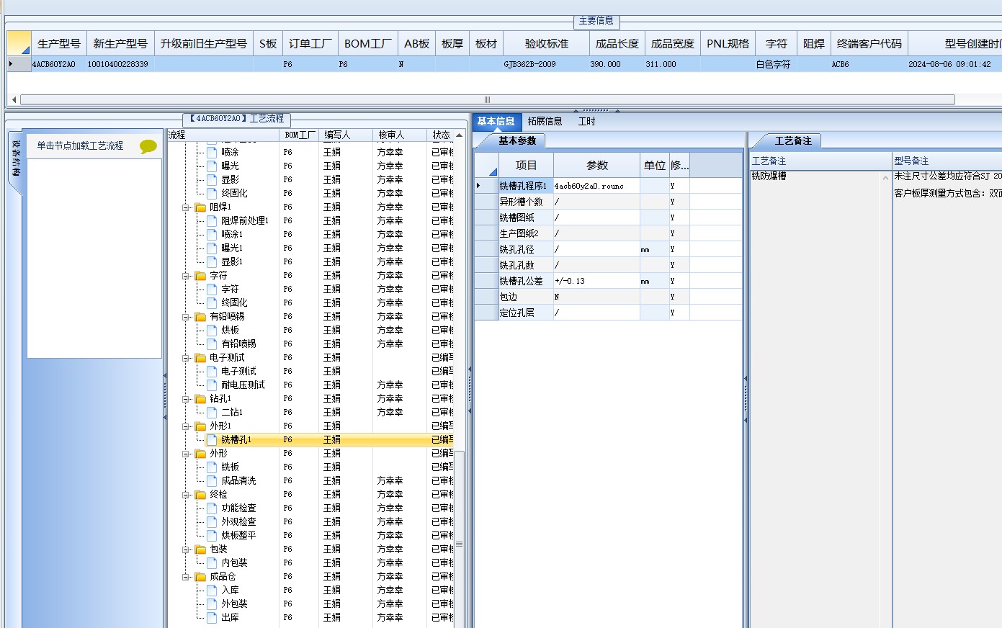Screen dimensions: 1002x628
Task: Click the 包装 folder icon
Action: 200,549
